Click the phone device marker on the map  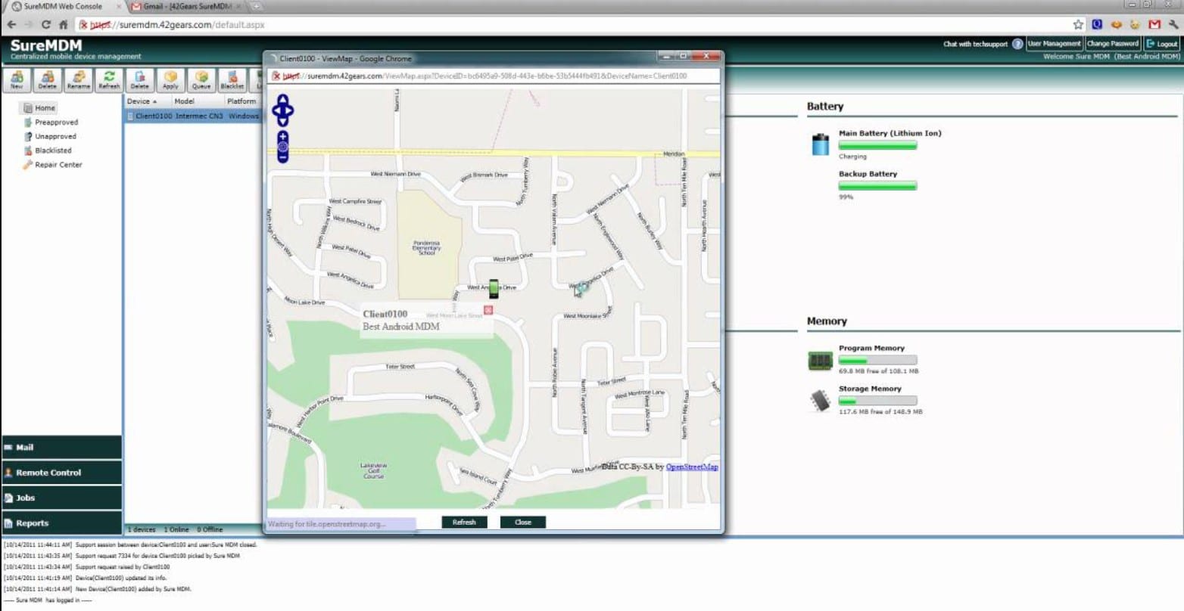[x=494, y=288]
